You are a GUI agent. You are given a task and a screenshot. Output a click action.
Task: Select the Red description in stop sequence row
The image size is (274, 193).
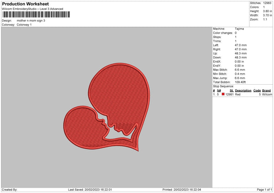coord(238,94)
